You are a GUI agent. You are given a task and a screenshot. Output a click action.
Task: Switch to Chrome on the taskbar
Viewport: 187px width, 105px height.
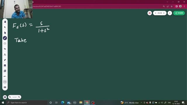click(87, 102)
